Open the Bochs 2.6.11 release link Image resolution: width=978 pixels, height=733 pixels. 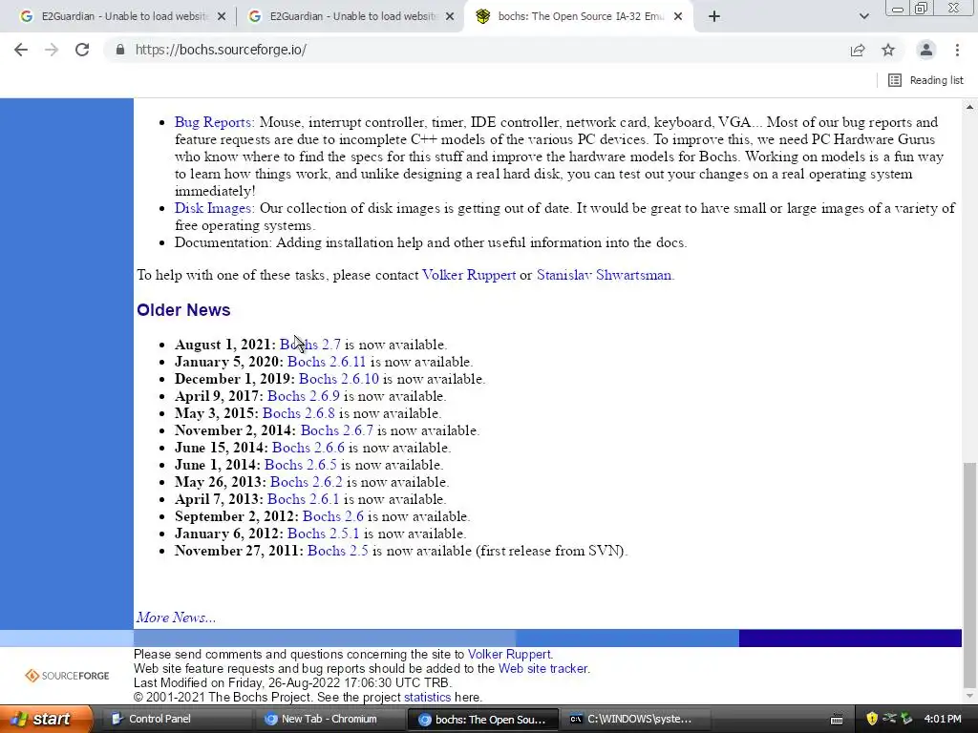click(327, 362)
